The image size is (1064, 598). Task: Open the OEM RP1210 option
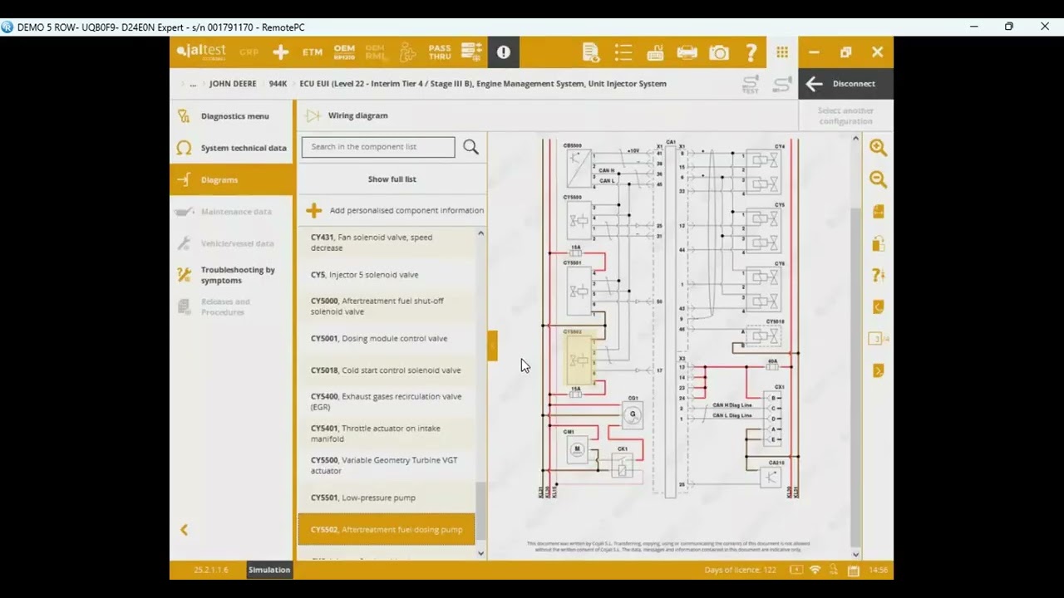click(x=344, y=52)
